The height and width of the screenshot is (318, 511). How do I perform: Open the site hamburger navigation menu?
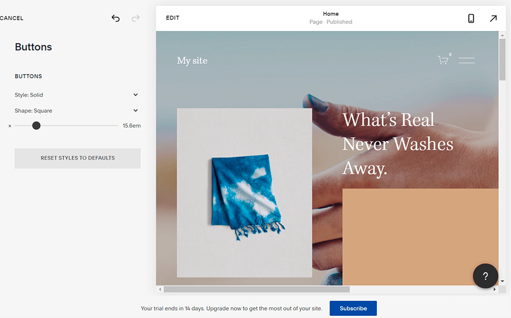coord(467,60)
